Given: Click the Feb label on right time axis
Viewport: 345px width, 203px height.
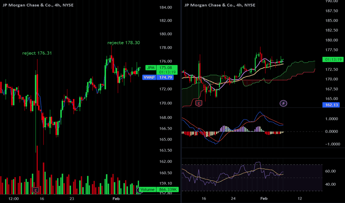Looking at the screenshot, I should coord(264,199).
